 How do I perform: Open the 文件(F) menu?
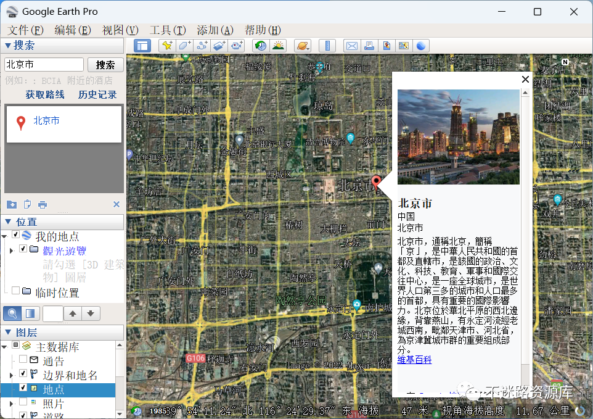point(25,30)
